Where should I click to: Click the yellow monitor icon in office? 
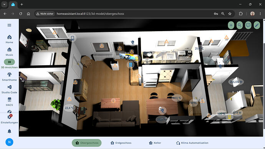(x=230, y=117)
